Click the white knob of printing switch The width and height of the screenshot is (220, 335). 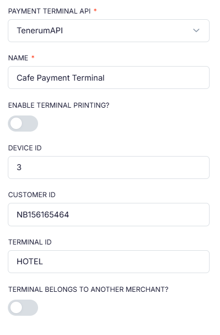[16, 123]
